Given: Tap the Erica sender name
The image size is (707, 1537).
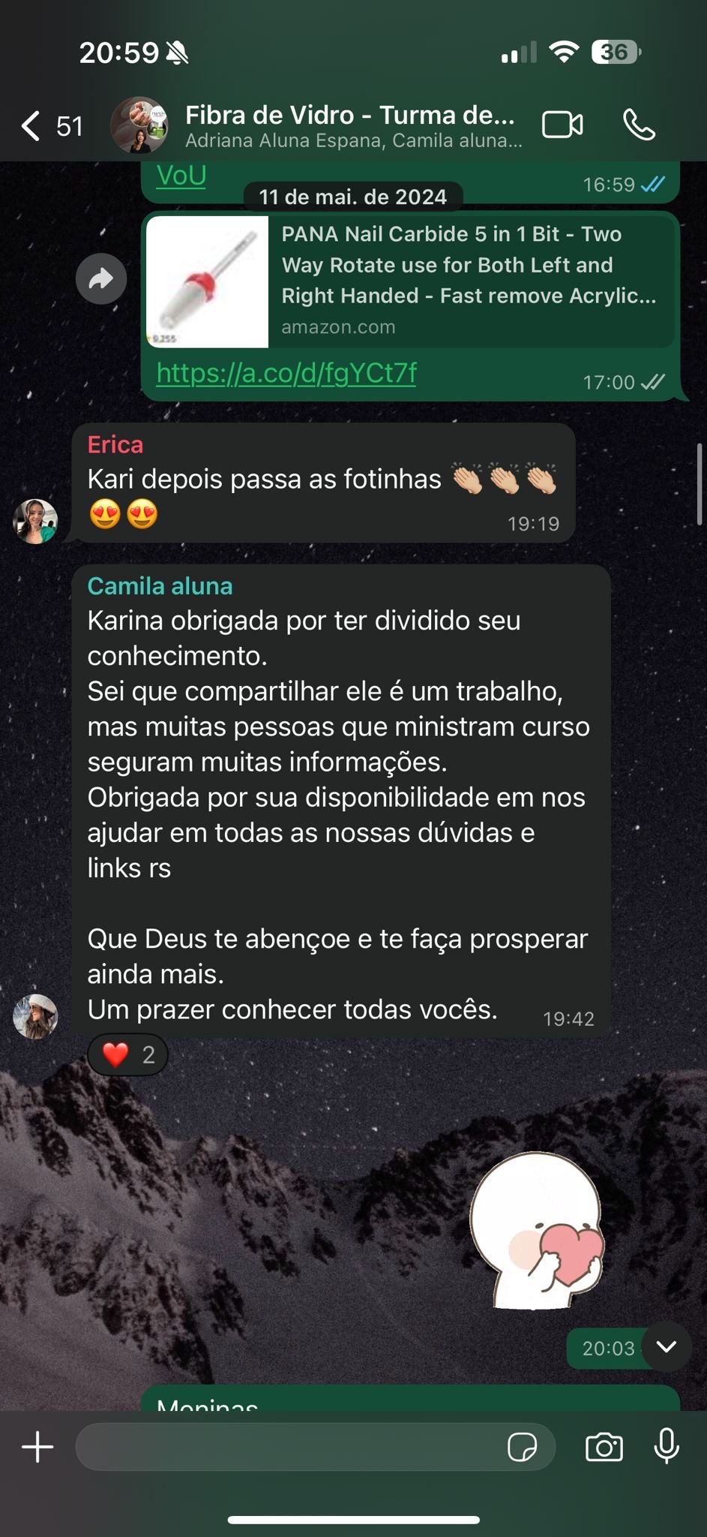Looking at the screenshot, I should click(115, 445).
